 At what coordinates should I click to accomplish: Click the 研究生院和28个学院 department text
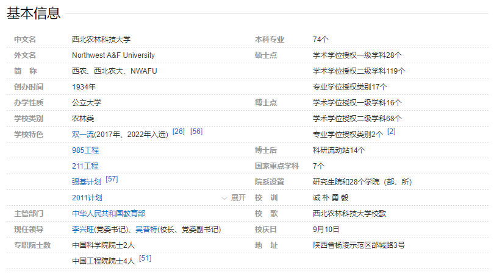pyautogui.click(x=362, y=182)
